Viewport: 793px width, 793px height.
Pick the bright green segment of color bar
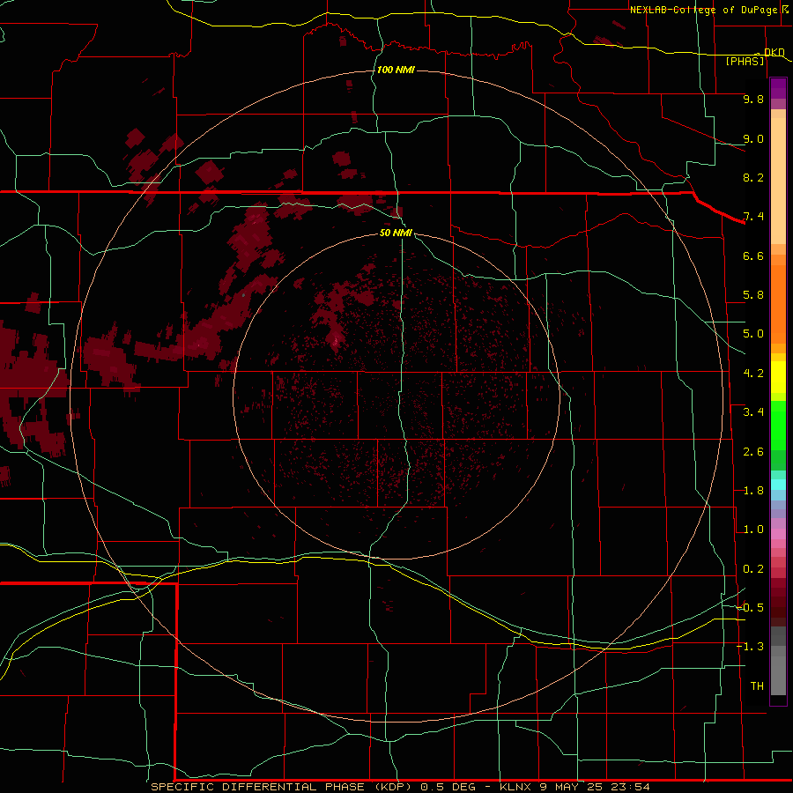pos(778,425)
